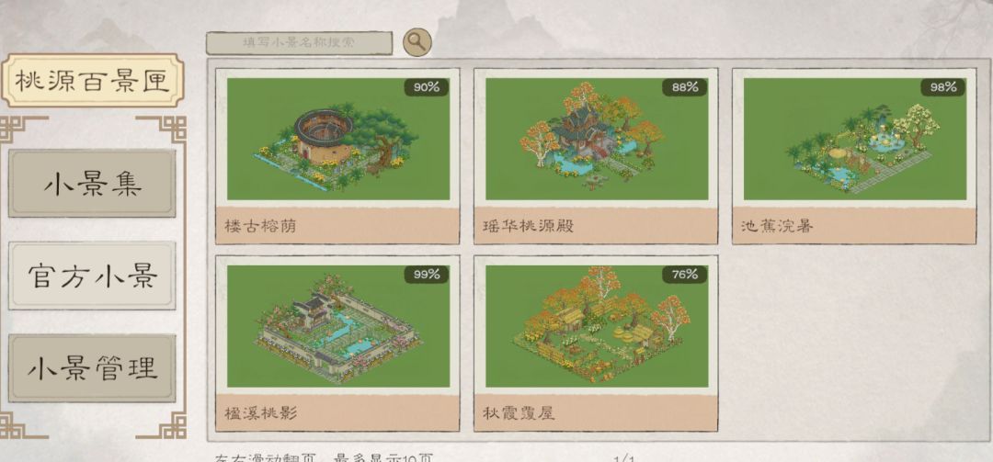The height and width of the screenshot is (462, 993).
Task: Switch to the 官方小景 tab
Action: (x=93, y=276)
